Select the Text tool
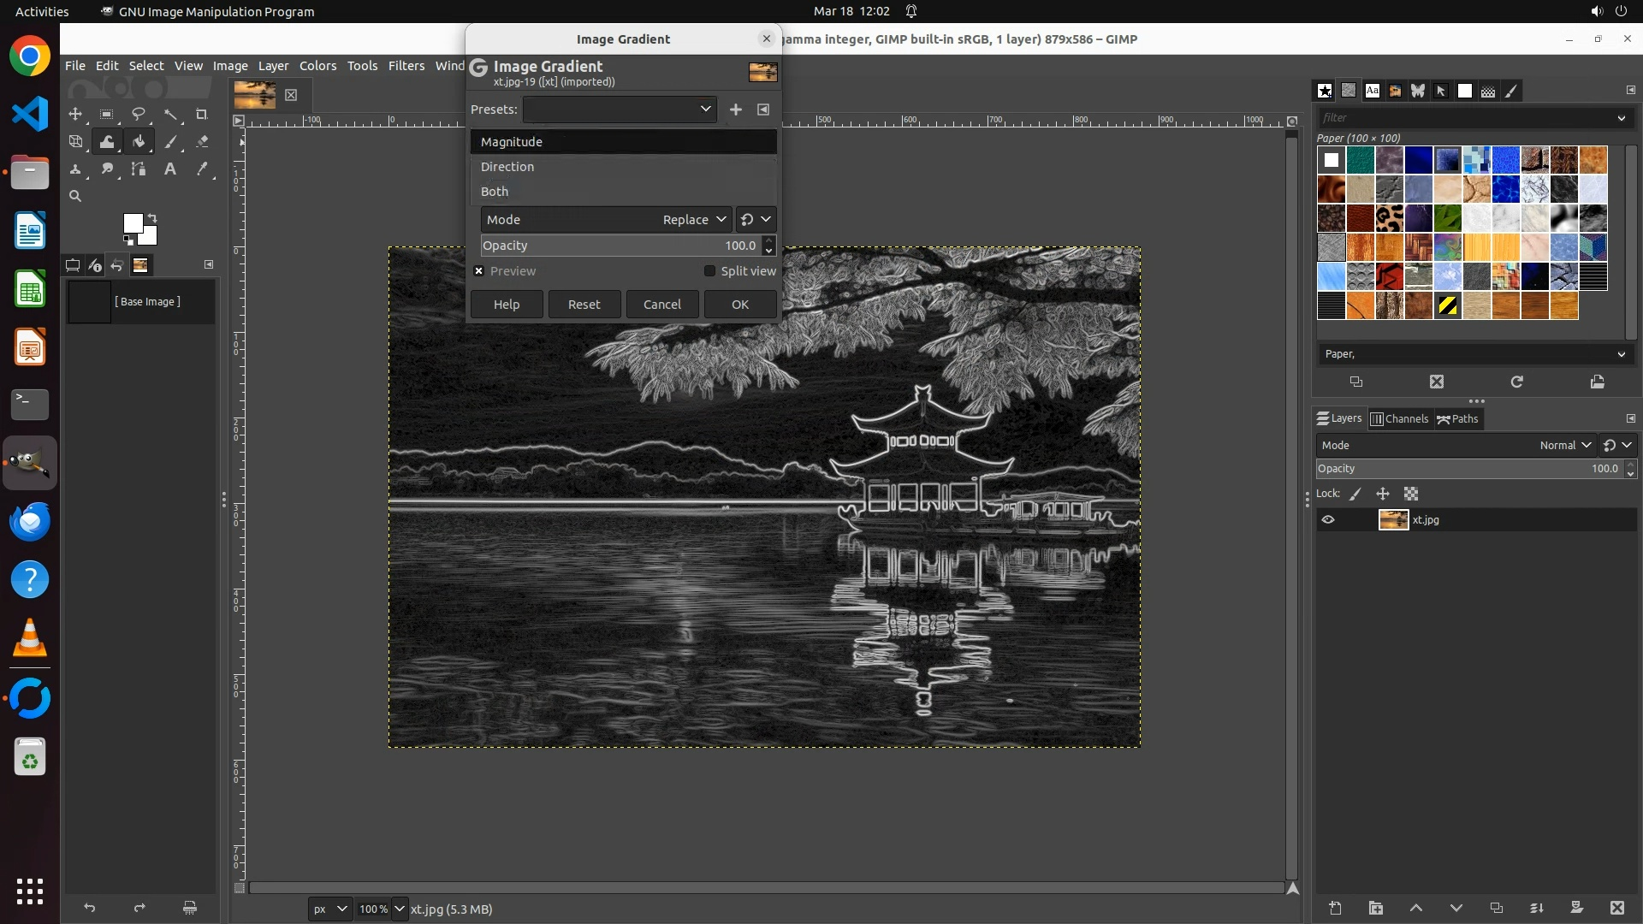Viewport: 1643px width, 924px height. [x=170, y=169]
